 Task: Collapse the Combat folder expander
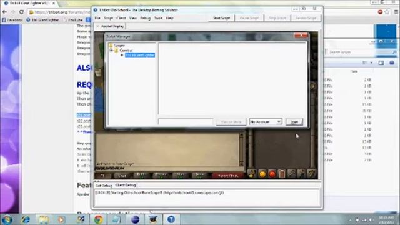coord(111,50)
